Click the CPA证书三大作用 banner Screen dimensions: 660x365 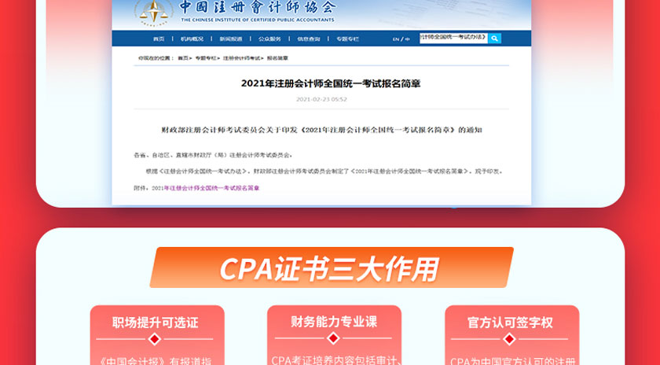point(332,267)
